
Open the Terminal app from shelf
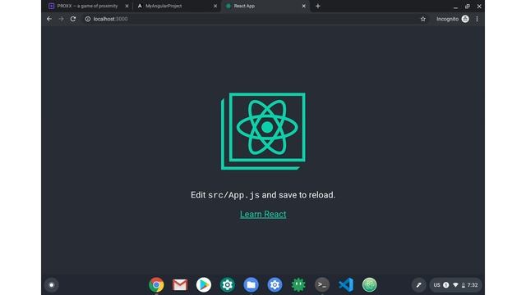[x=322, y=285]
